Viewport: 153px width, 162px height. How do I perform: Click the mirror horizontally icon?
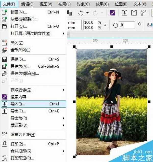tap(150, 25)
